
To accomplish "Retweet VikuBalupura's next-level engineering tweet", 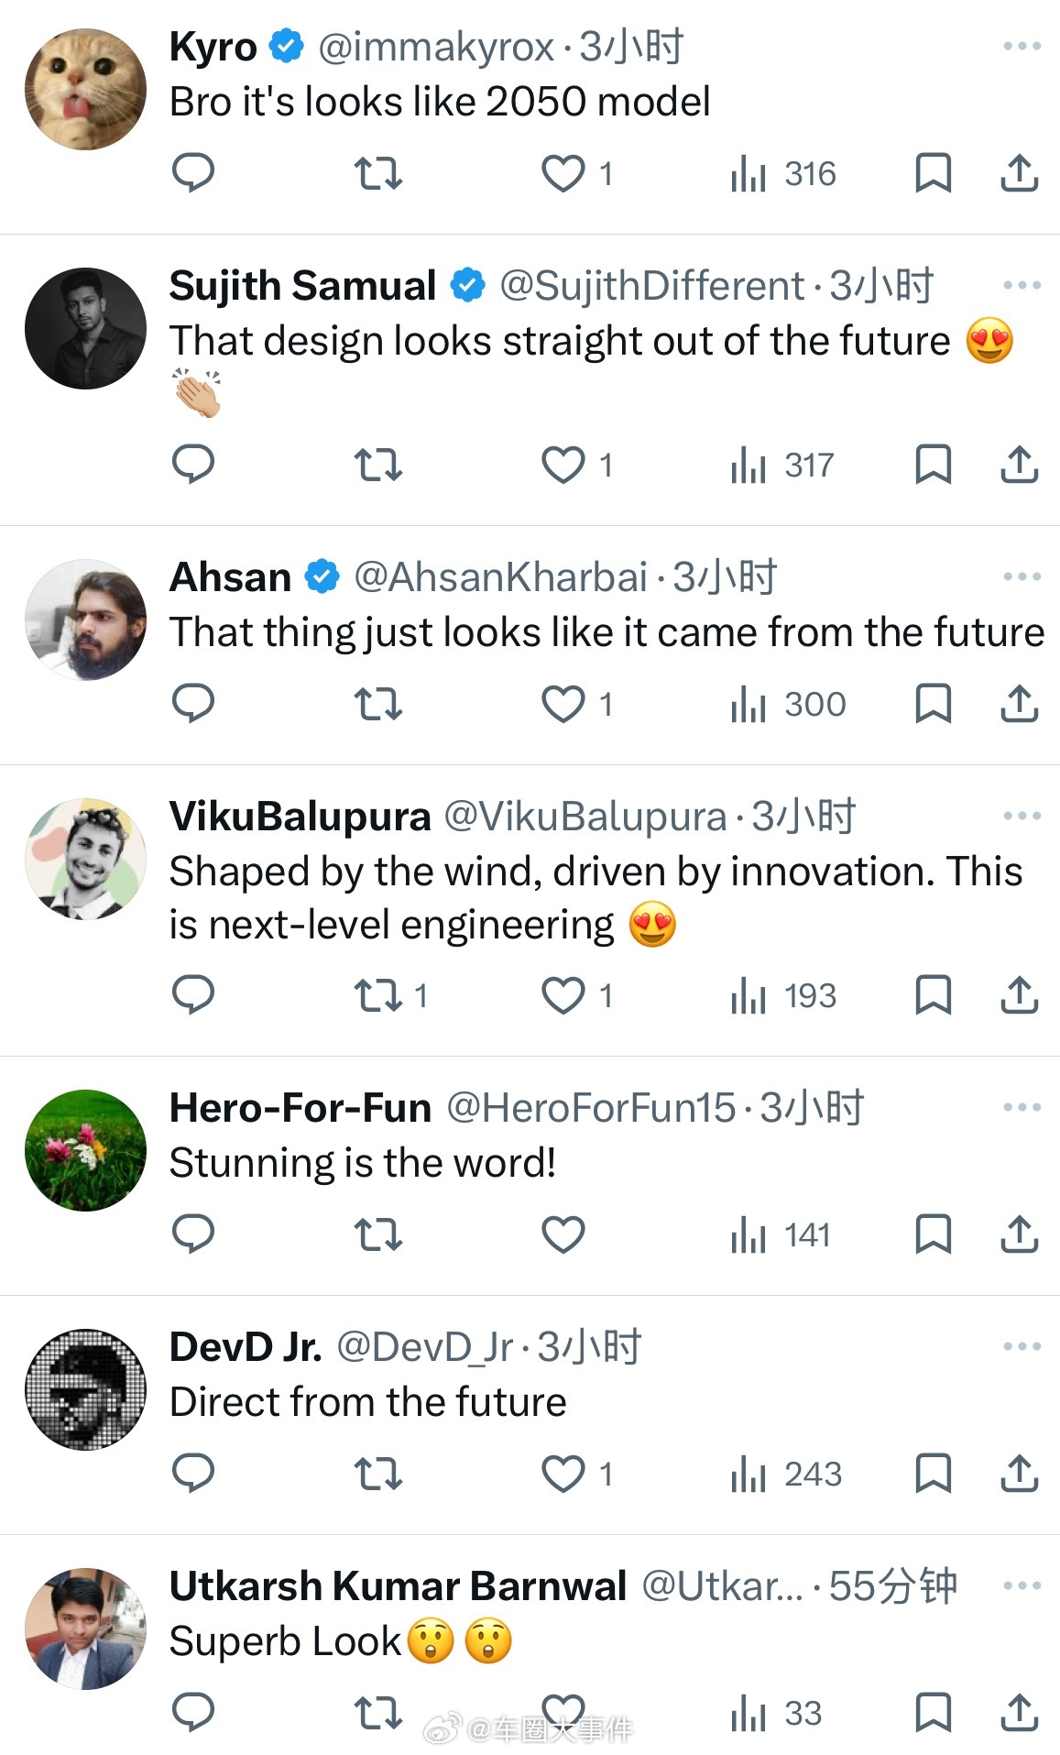I will click(377, 995).
